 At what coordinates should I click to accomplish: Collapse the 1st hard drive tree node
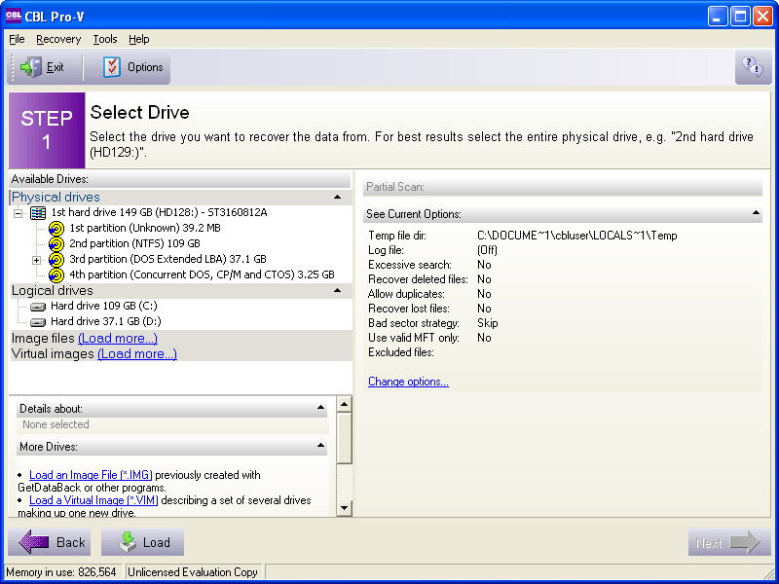19,213
